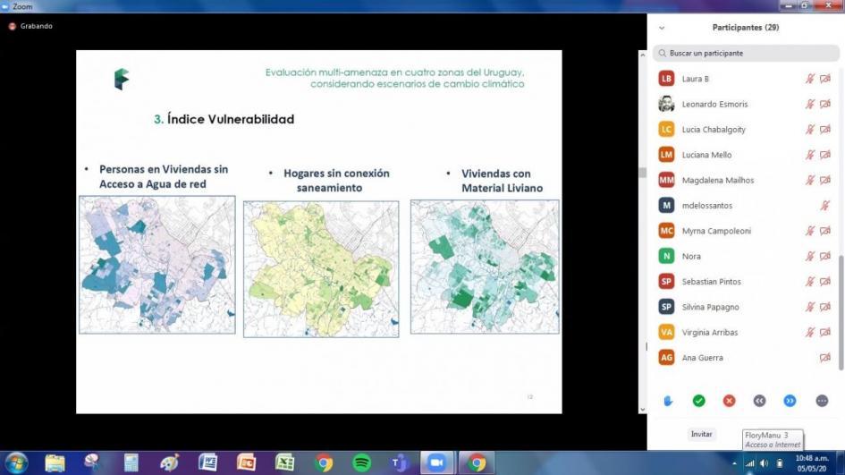The width and height of the screenshot is (845, 475).
Task: Click Silvina Papagno's muted microphone icon
Action: click(x=809, y=307)
